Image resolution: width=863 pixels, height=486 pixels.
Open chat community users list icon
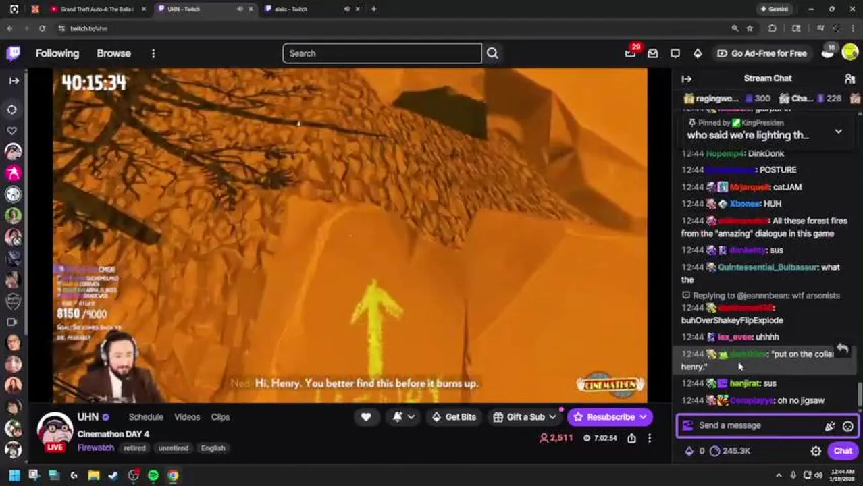pyautogui.click(x=849, y=78)
